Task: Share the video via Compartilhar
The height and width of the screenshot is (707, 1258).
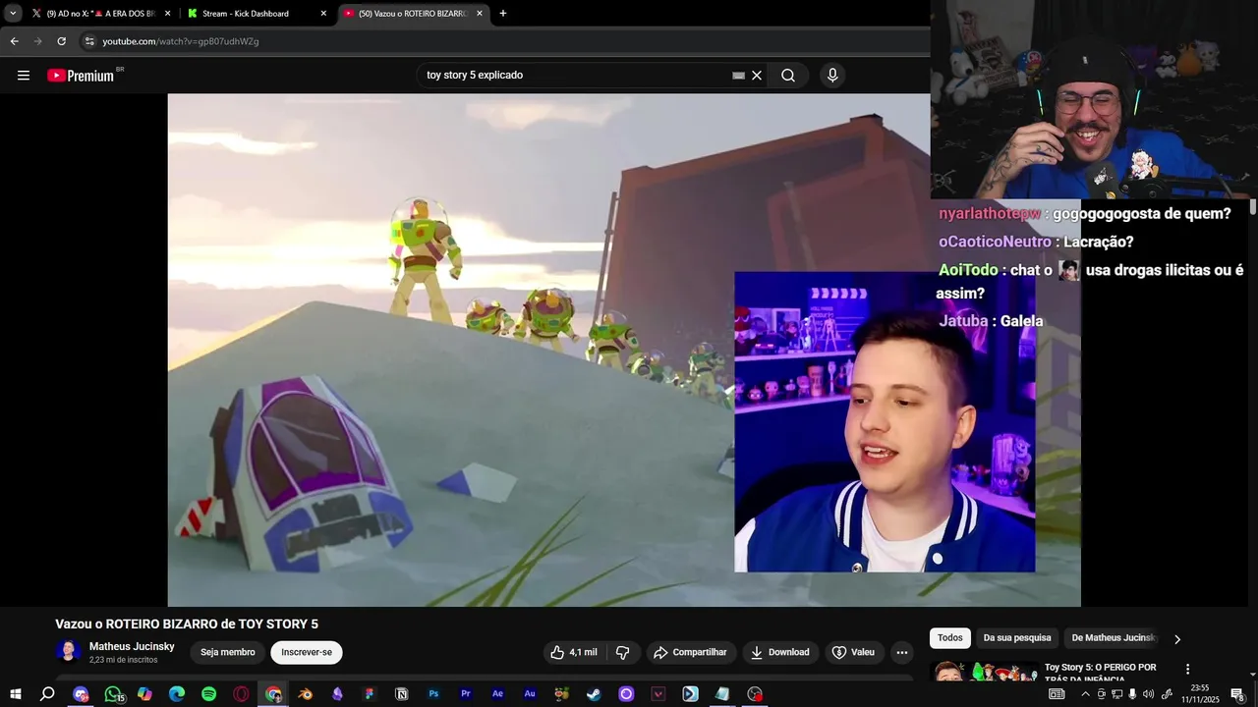Action: pyautogui.click(x=690, y=652)
